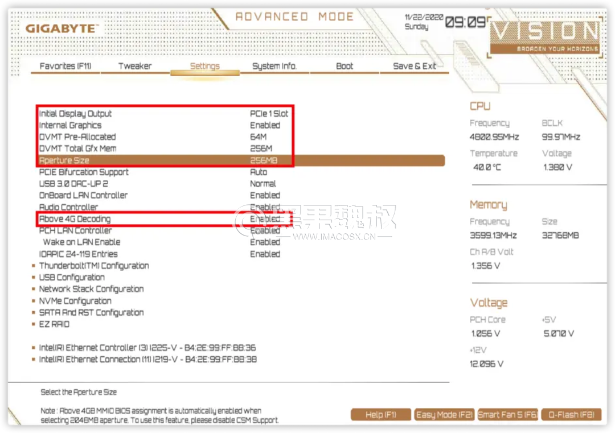Toggle Audio Controller Enabled value

pyautogui.click(x=265, y=207)
